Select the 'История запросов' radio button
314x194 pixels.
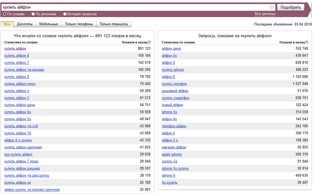coord(64,14)
